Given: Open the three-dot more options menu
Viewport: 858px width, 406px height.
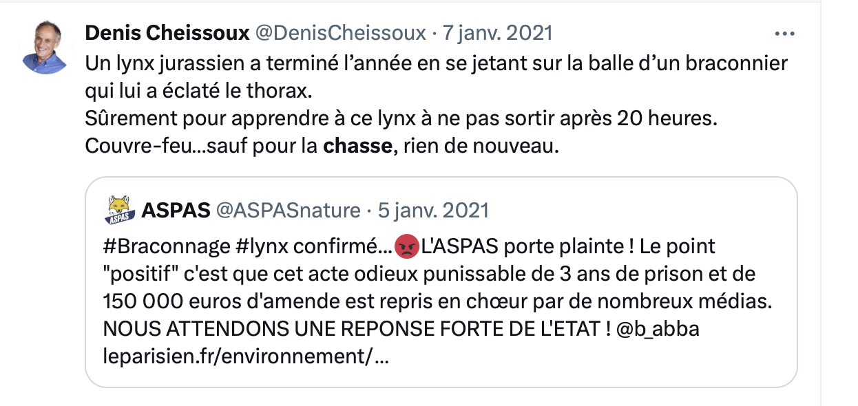Looking at the screenshot, I should pos(785,33).
